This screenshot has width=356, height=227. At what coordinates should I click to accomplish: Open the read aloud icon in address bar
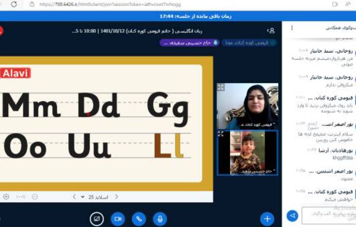click(x=347, y=4)
